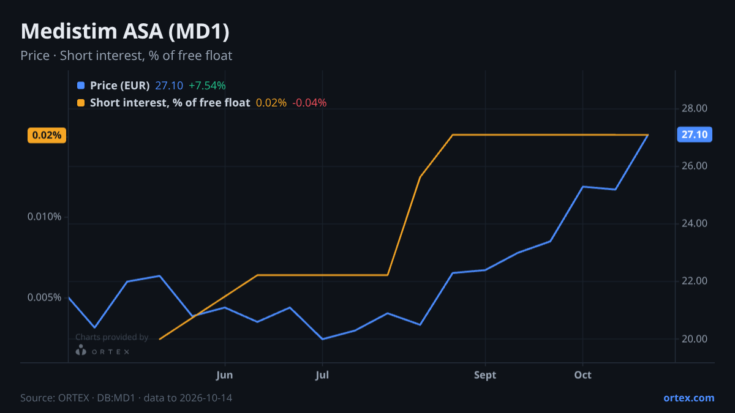735x413 pixels.
Task: Click the subtitle Price · Short interest, % of free float
Action: pos(126,56)
